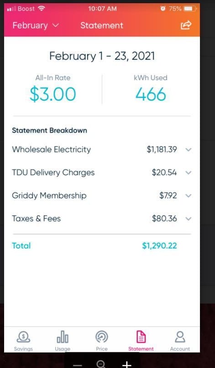Image resolution: width=215 pixels, height=368 pixels.
Task: Expand Taxes & Fees chevron
Action: 189,219
